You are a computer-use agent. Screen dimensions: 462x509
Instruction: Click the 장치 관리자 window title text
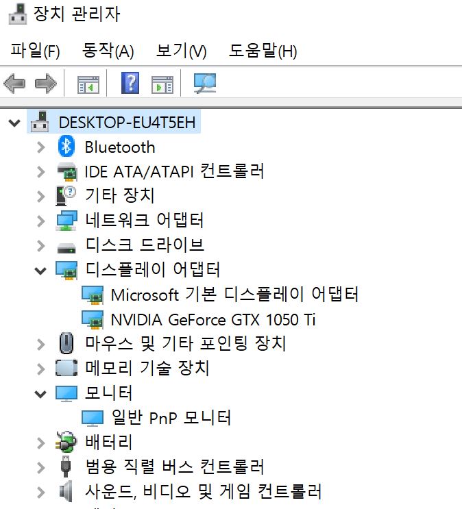[x=77, y=14]
